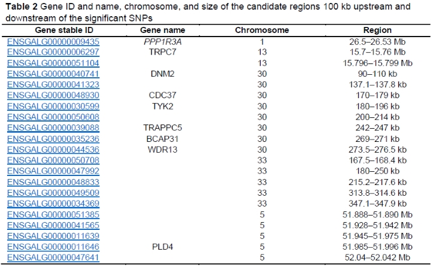Image resolution: width=433 pixels, height=267 pixels.
Task: Open the ENSGALG00000048930 CDC37 link
Action: point(53,95)
